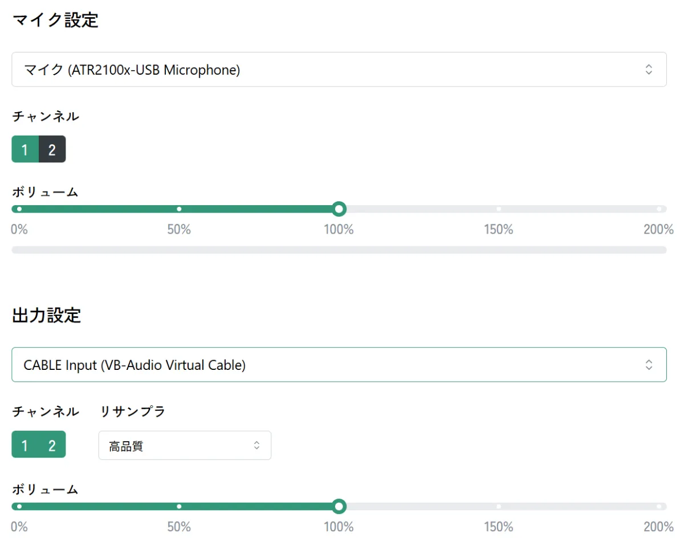684x538 pixels.
Task: Set output volume to the 150% mark
Action: [x=499, y=506]
